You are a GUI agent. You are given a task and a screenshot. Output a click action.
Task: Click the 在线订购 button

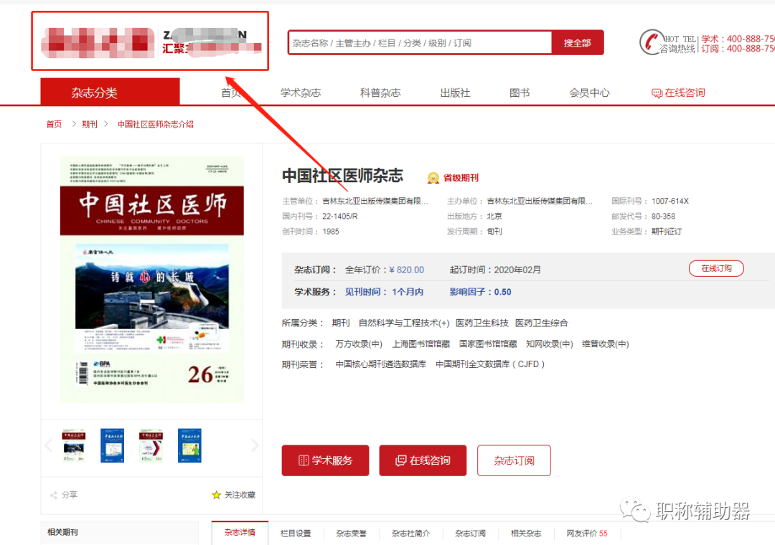pos(716,268)
